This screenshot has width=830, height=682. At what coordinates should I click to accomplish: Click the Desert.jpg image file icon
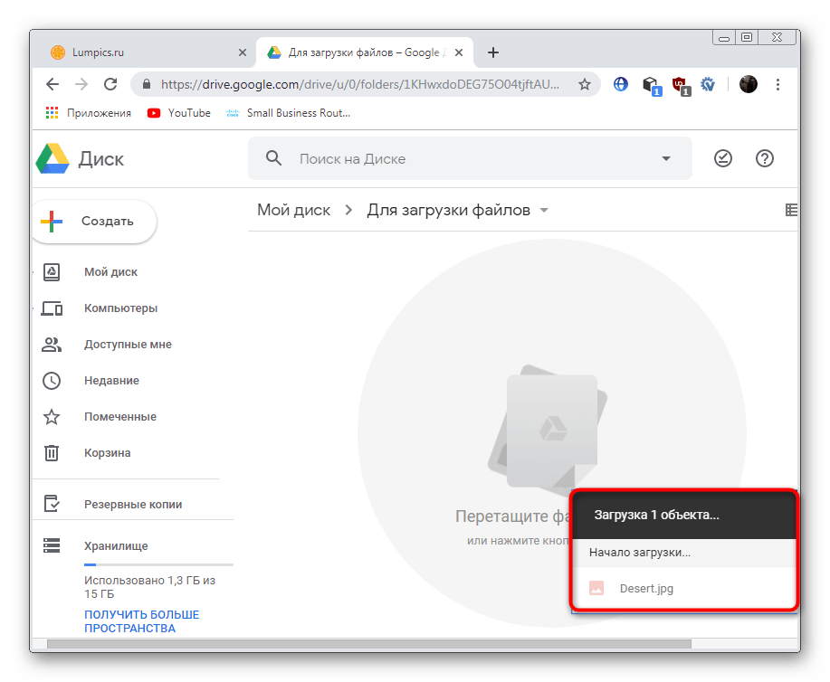point(596,588)
